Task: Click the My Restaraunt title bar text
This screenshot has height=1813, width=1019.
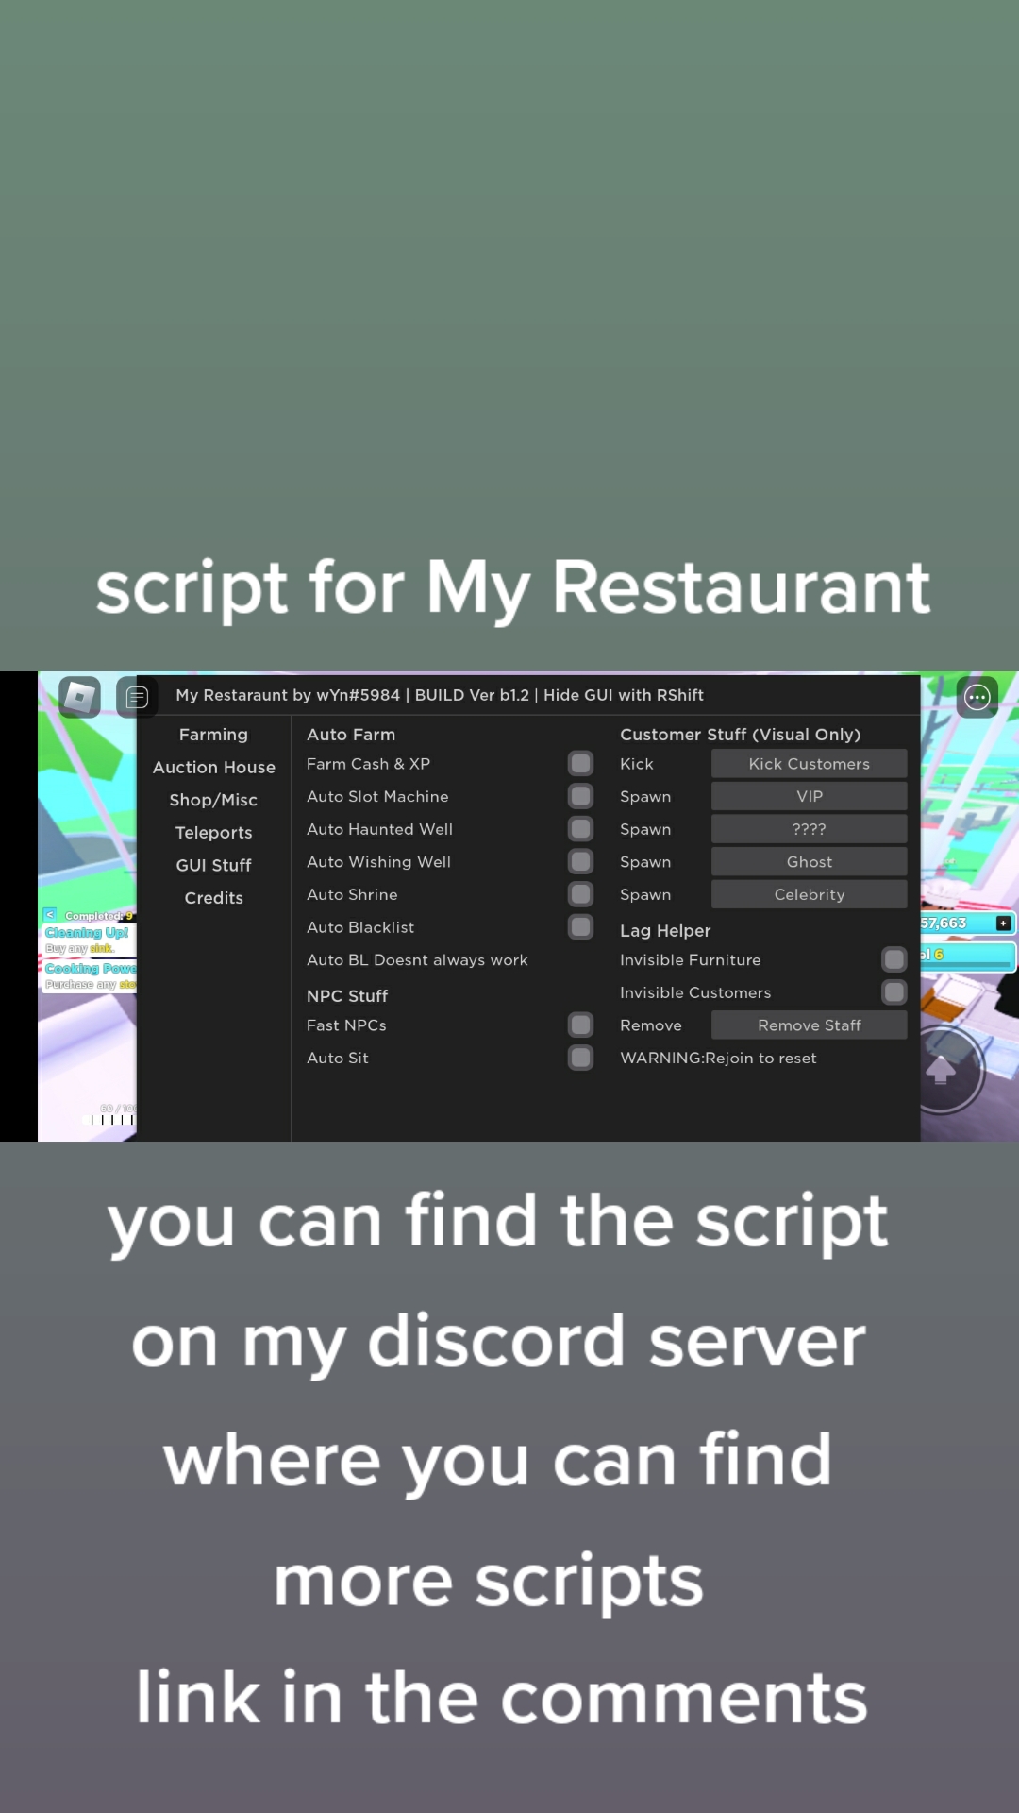Action: (440, 695)
